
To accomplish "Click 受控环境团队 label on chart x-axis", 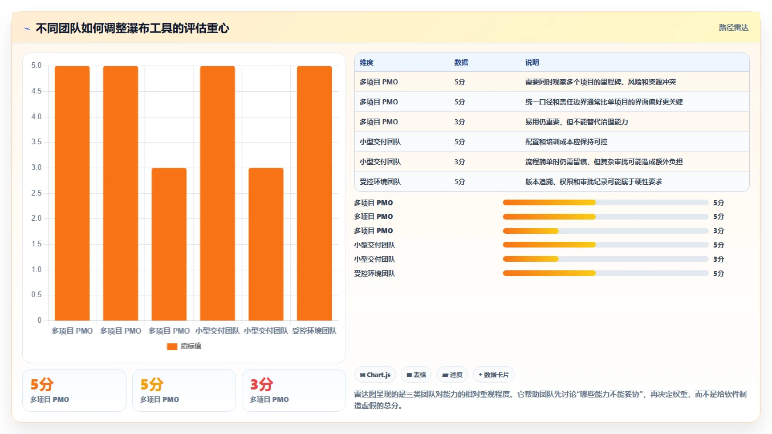I will point(314,331).
